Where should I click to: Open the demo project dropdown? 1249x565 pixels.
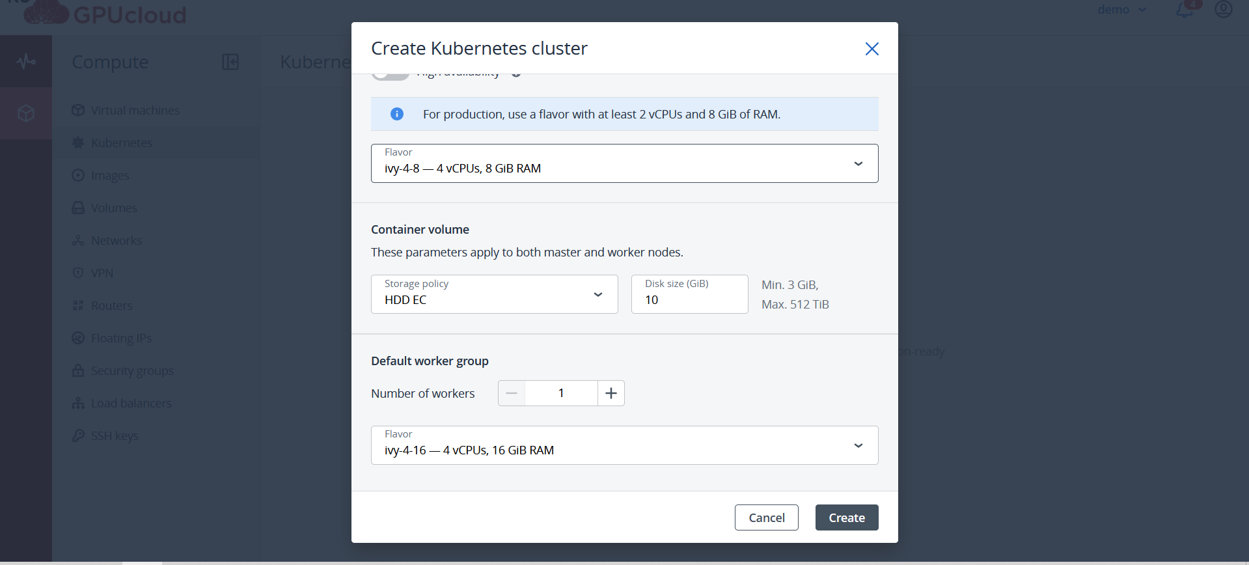click(1122, 10)
